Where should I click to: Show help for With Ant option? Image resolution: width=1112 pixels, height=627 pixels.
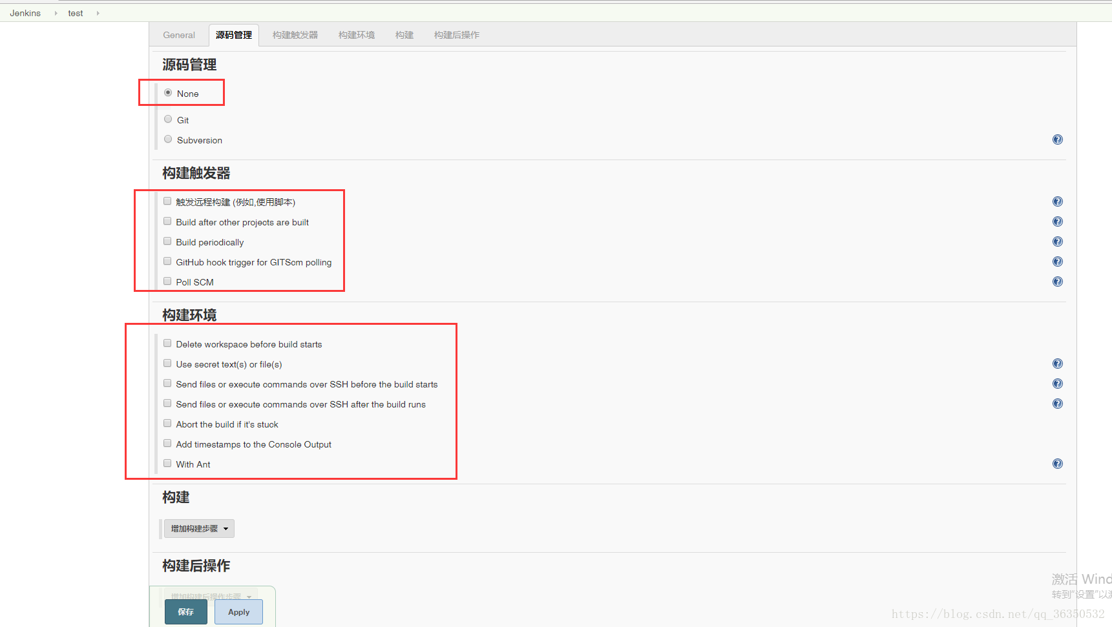click(1058, 464)
